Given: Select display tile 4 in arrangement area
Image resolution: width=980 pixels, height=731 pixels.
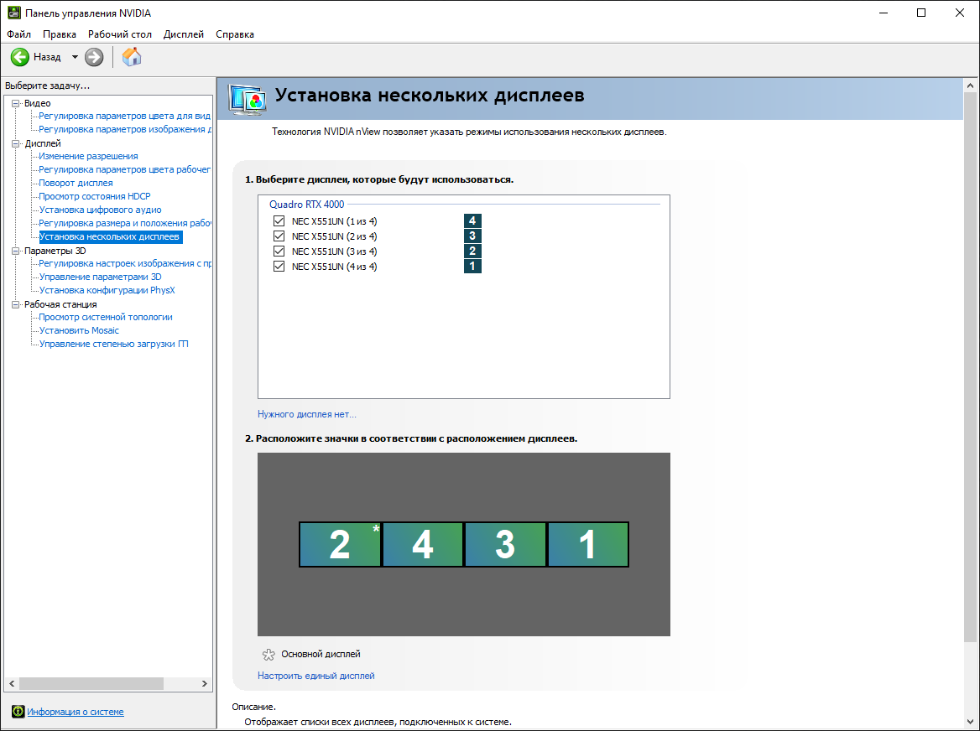Looking at the screenshot, I should click(x=423, y=544).
